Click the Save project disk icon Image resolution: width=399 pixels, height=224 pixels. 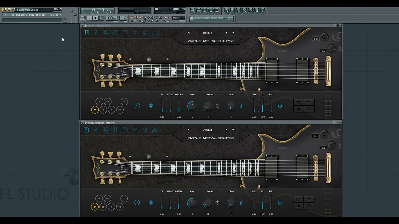point(232,11)
